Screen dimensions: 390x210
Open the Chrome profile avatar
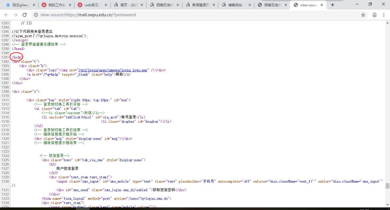click(375, 15)
